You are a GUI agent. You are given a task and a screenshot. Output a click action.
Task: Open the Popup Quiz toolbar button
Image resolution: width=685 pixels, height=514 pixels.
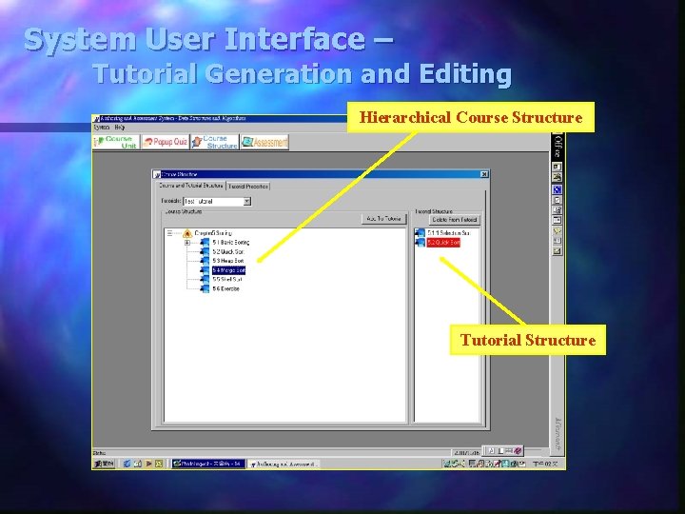point(166,142)
